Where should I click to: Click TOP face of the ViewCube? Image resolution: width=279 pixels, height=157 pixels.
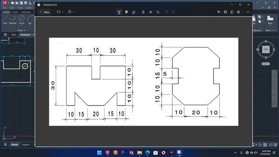[266, 49]
